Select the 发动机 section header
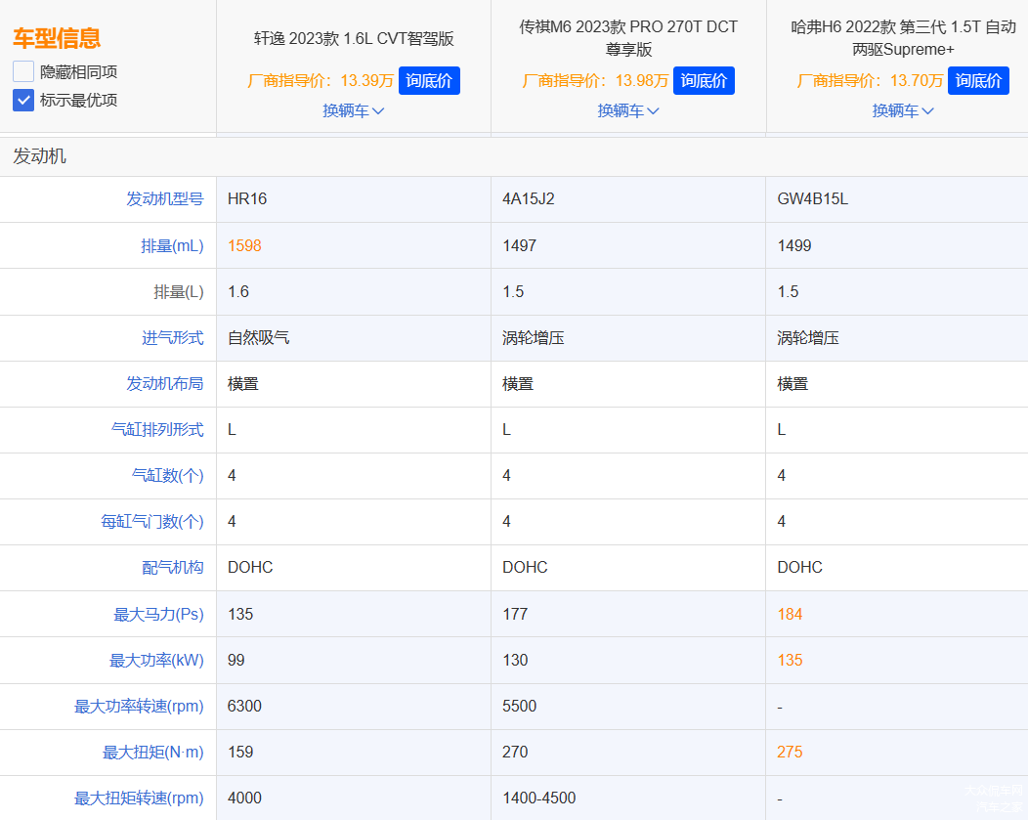Screen dimensions: 1028x820 click(40, 156)
